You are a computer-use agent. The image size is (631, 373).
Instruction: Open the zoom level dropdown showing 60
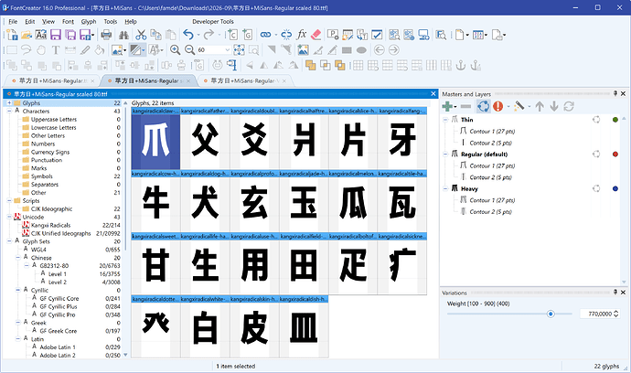227,50
